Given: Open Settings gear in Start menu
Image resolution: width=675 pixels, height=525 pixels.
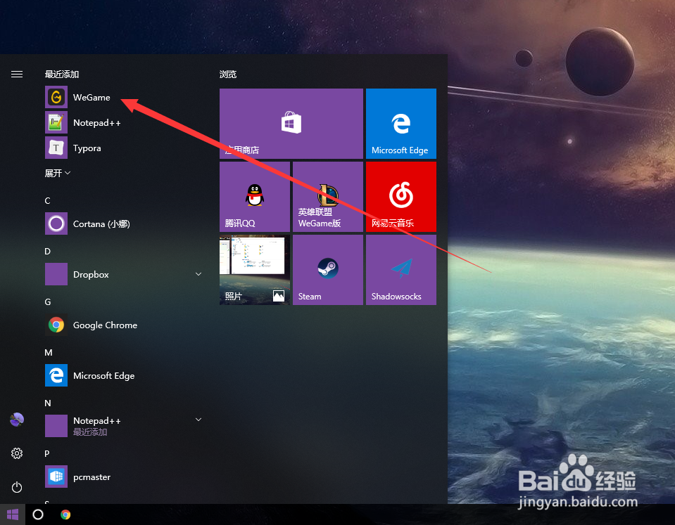Looking at the screenshot, I should coord(17,453).
